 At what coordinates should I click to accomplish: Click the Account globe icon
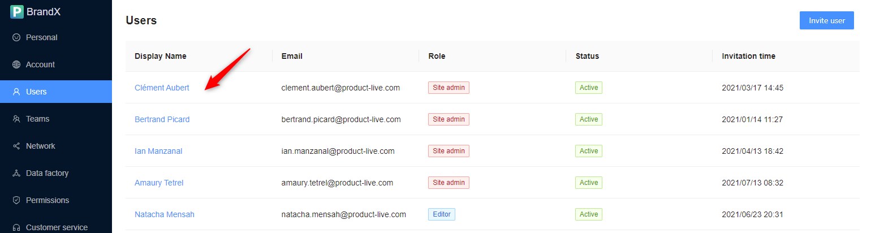(x=16, y=64)
